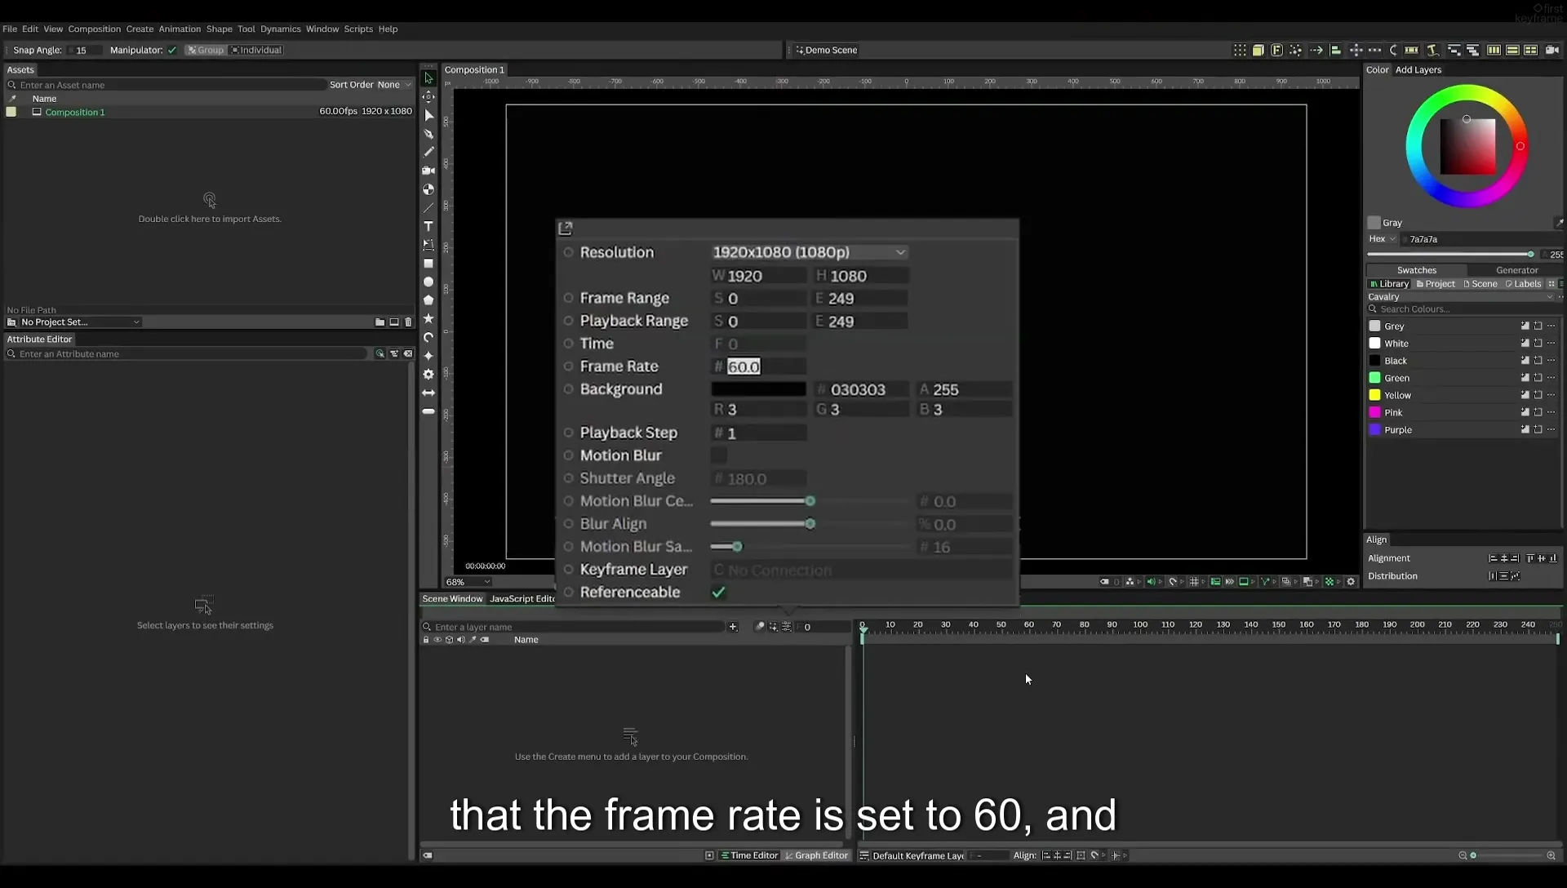Select the Polygon shape tool
Viewport: 1567px width, 888px height.
pos(428,300)
